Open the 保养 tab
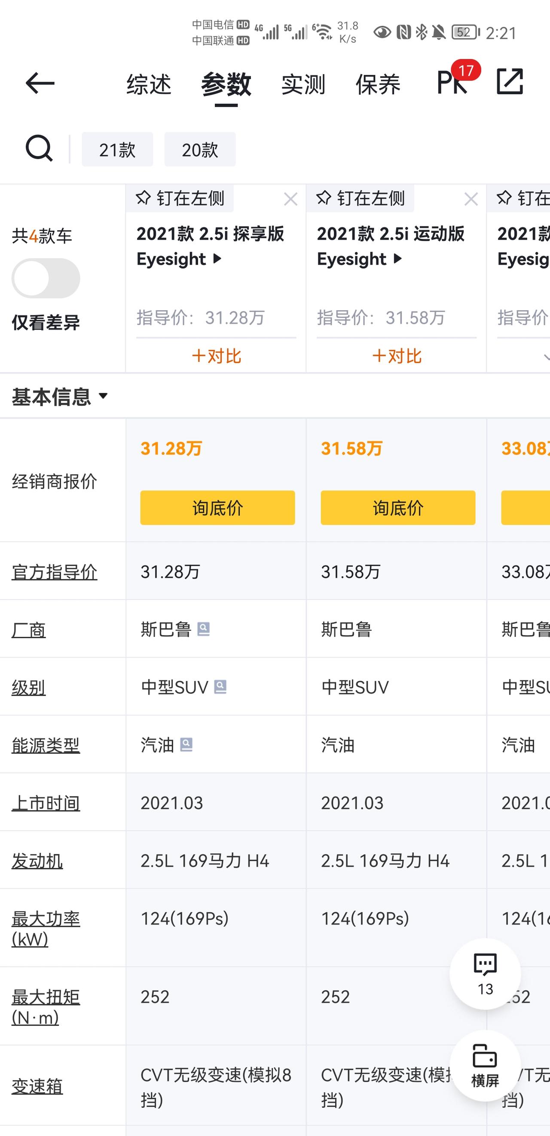The width and height of the screenshot is (550, 1136). (x=378, y=84)
